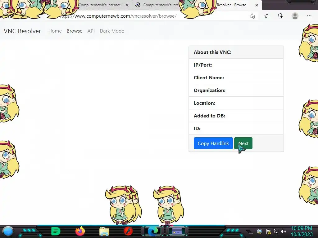Open the purple window app taskbar icon

[x=177, y=231]
